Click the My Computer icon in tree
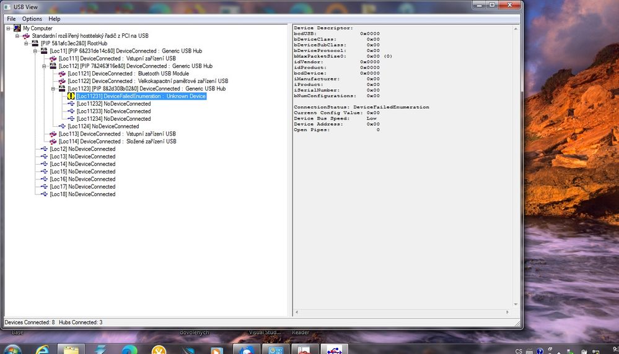619x354 pixels. point(17,28)
